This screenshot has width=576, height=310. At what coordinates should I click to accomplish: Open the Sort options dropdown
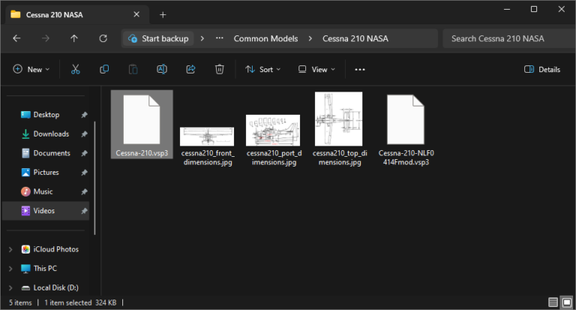[262, 69]
